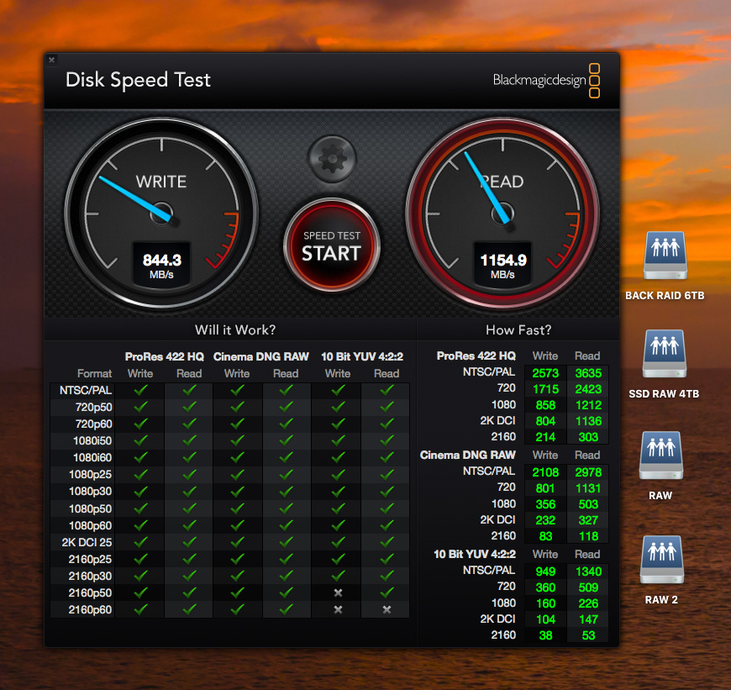Open the settings gear above Start
This screenshot has height=690, width=731.
(332, 159)
